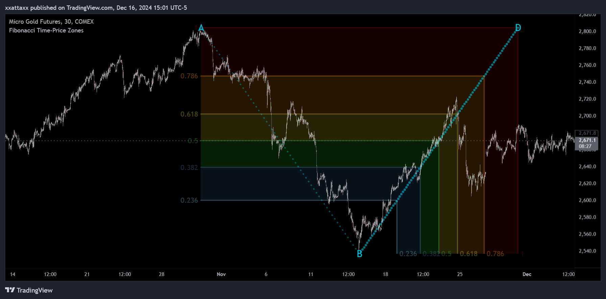Click the 2,700.0 price axis value
Viewport: 606px width, 299px height.
pos(587,116)
